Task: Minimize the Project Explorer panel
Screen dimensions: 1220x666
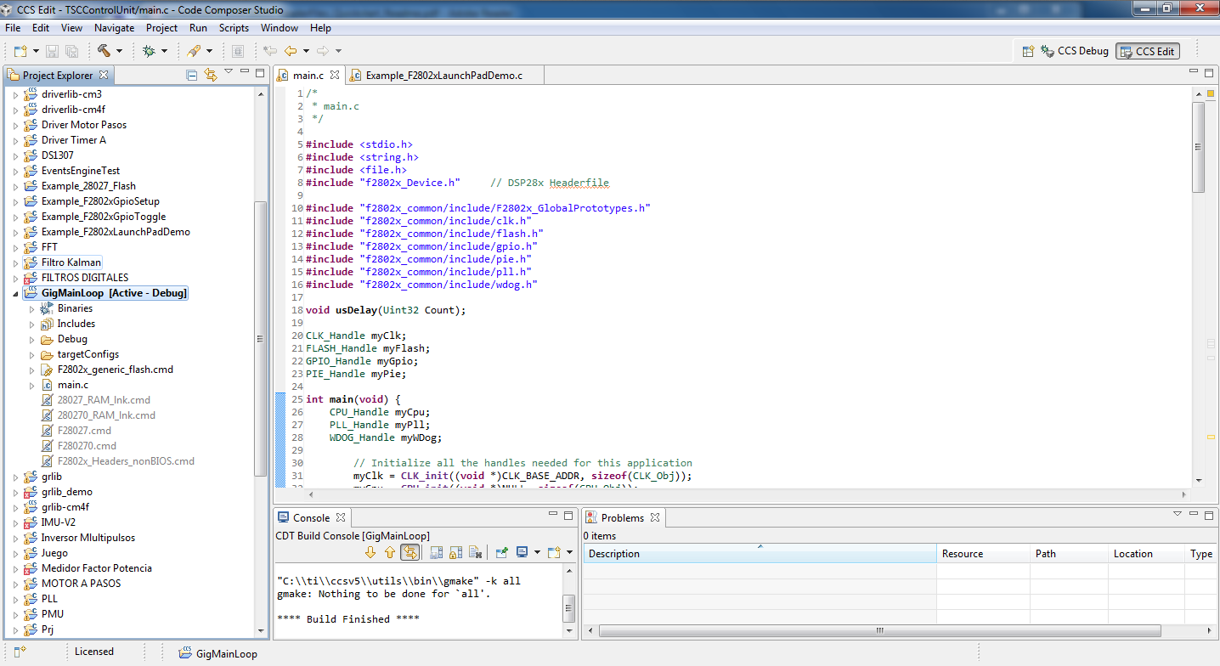Action: [246, 73]
